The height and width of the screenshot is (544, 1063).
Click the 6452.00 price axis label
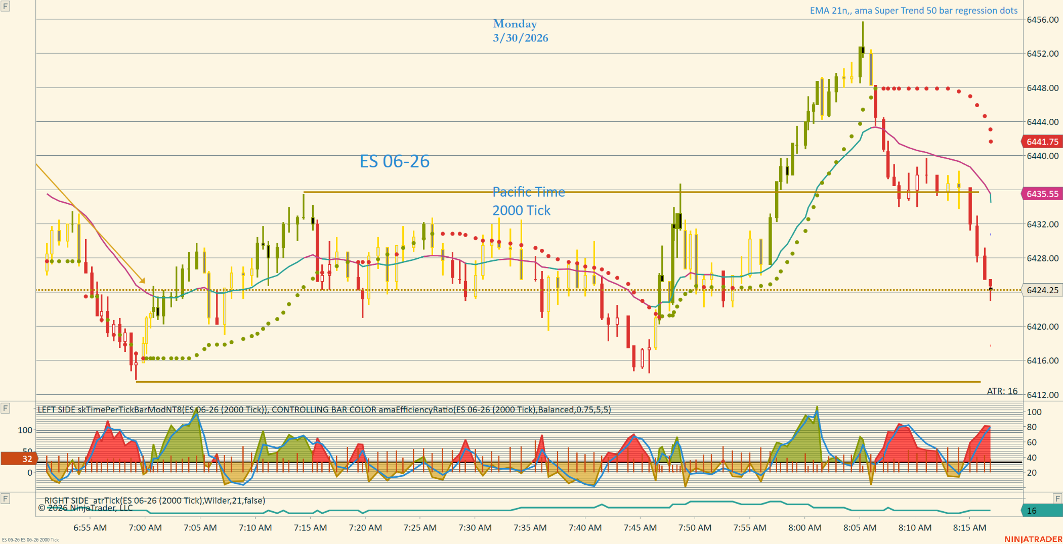(x=1043, y=54)
